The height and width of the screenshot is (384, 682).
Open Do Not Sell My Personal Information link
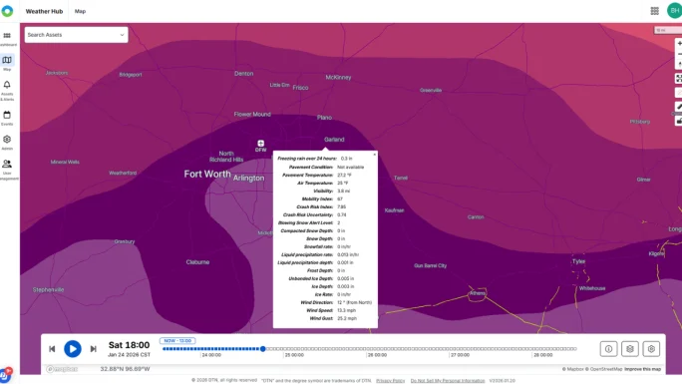pyautogui.click(x=448, y=381)
